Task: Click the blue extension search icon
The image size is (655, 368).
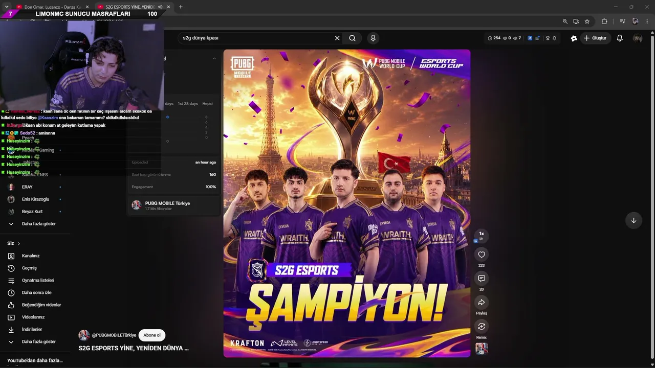Action: pos(530,38)
